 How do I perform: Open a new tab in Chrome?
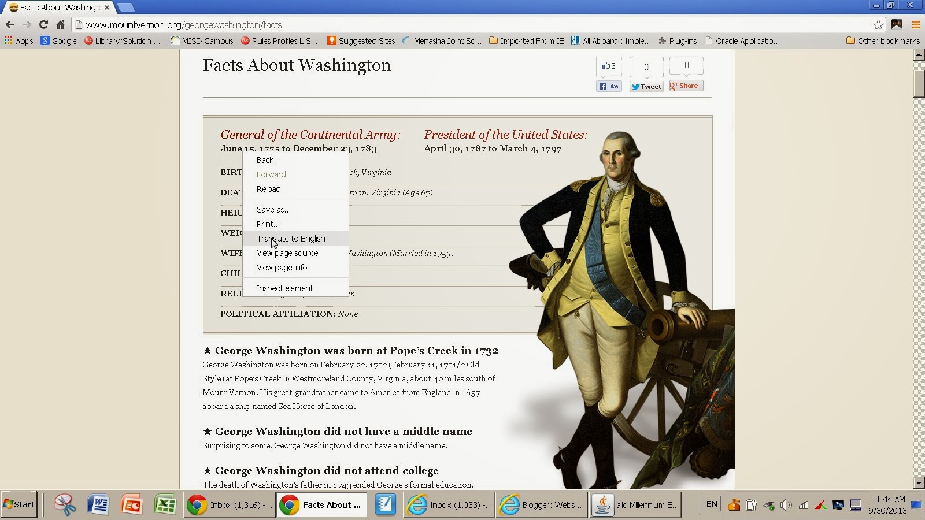tap(125, 8)
